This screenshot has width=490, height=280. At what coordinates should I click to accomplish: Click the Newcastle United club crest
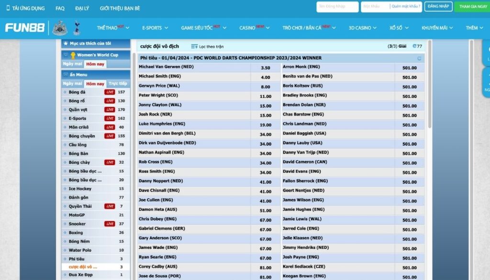tap(60, 28)
